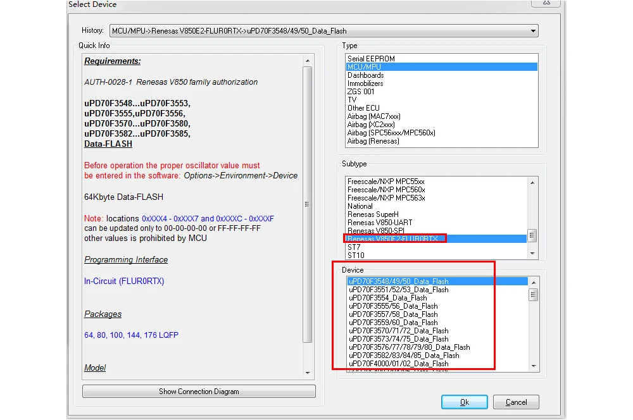Select 'Serial EEPROM' in the Type list
Viewport: 633px width, 420px height.
click(x=441, y=58)
